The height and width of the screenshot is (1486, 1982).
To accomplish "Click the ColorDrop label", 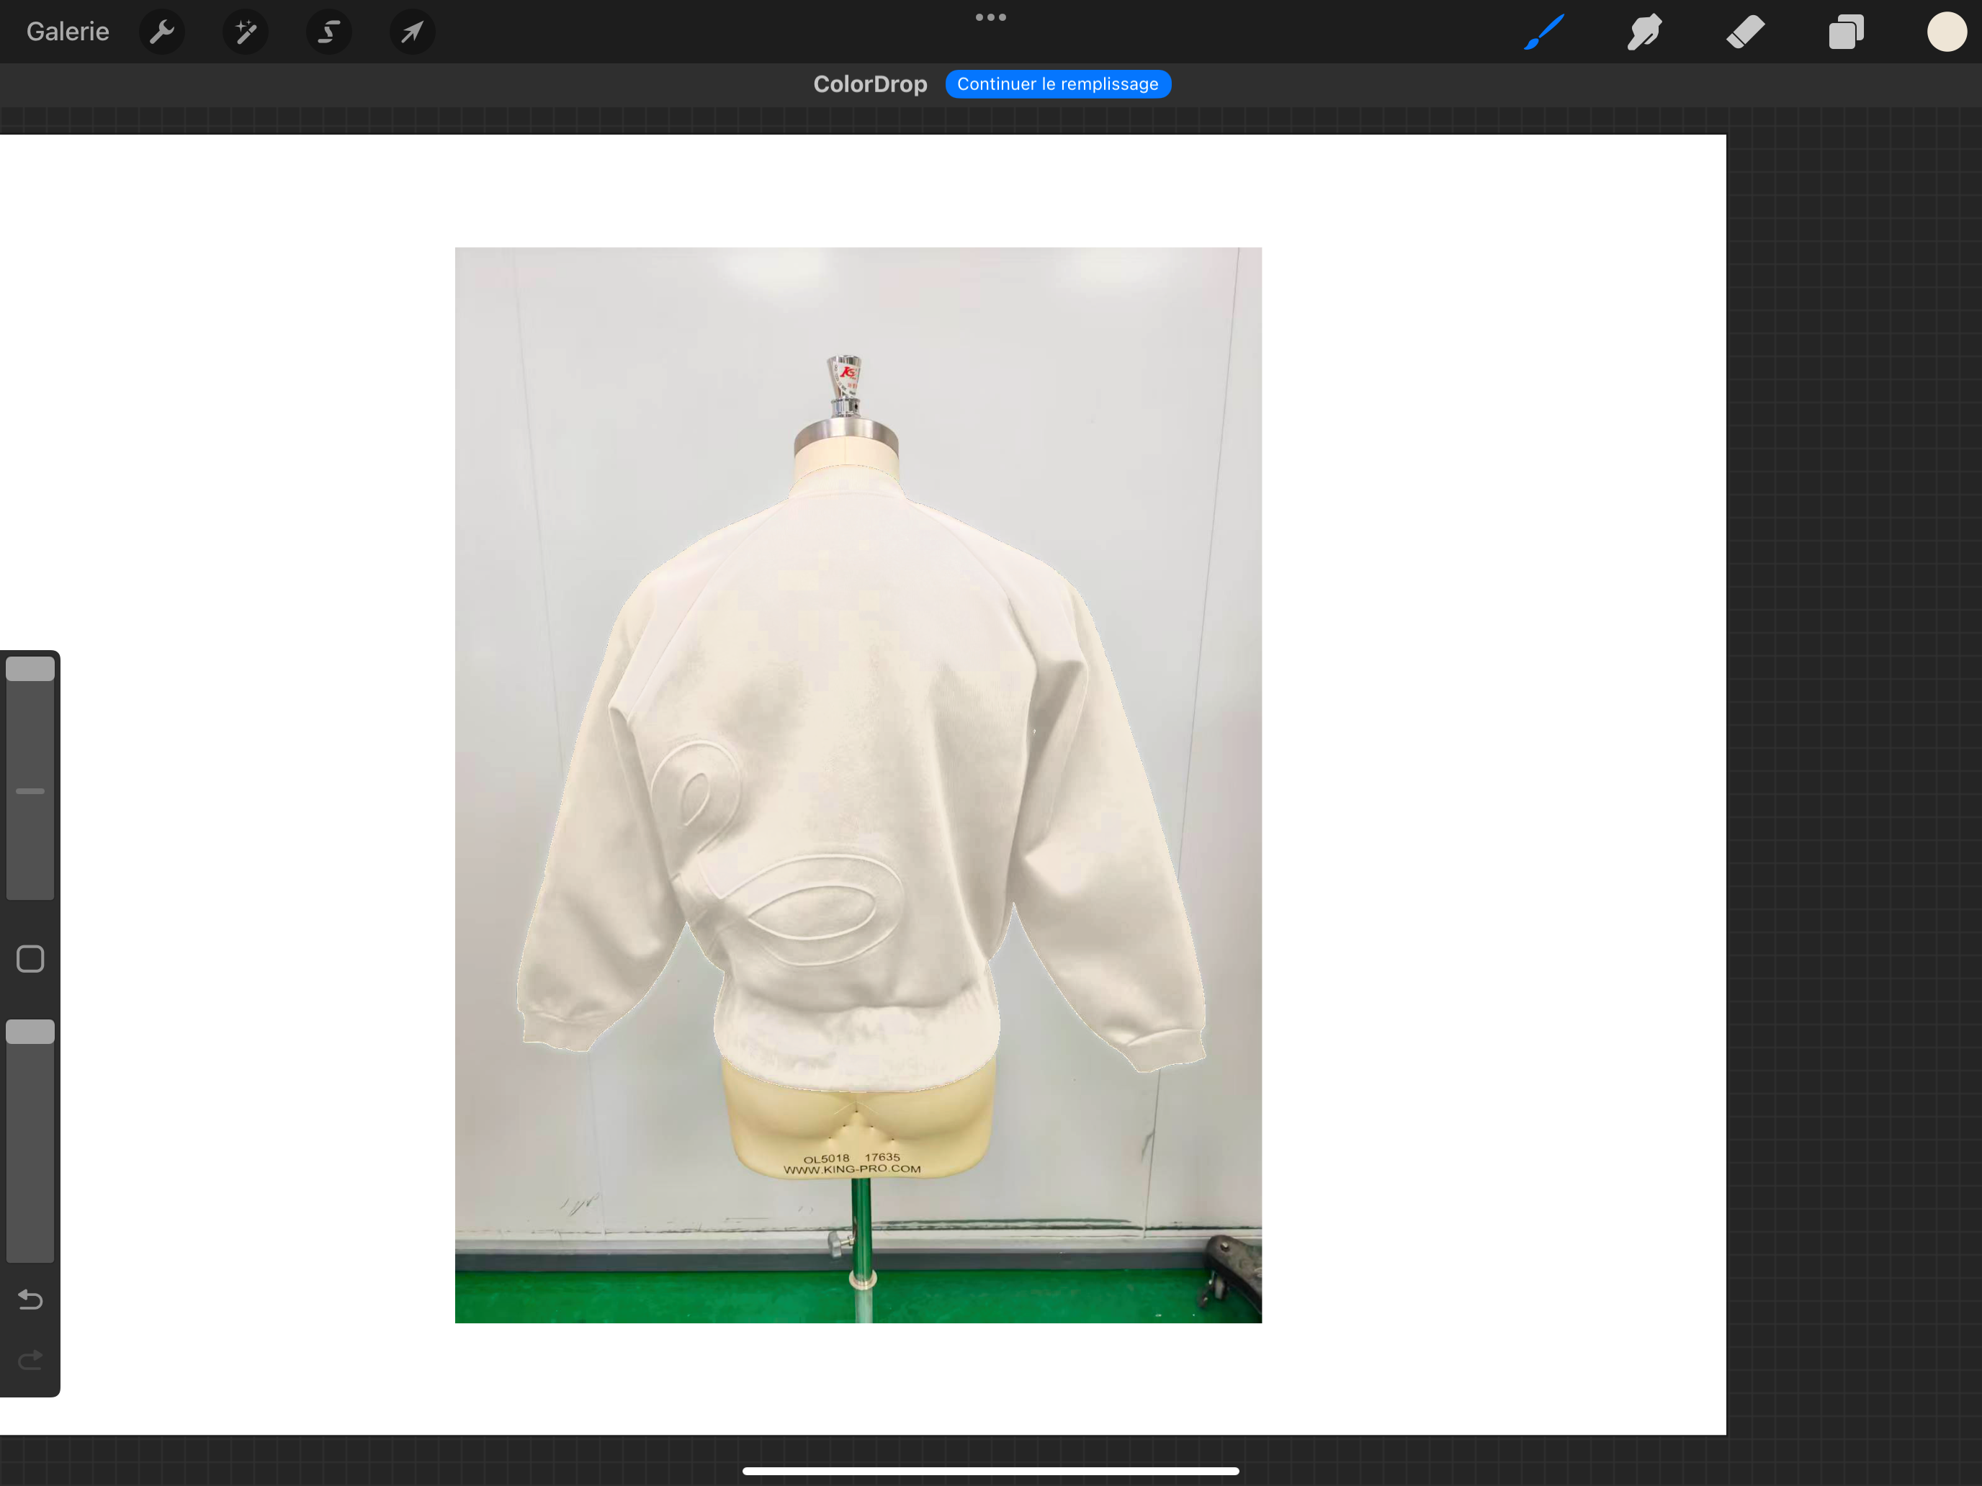I will [x=869, y=84].
